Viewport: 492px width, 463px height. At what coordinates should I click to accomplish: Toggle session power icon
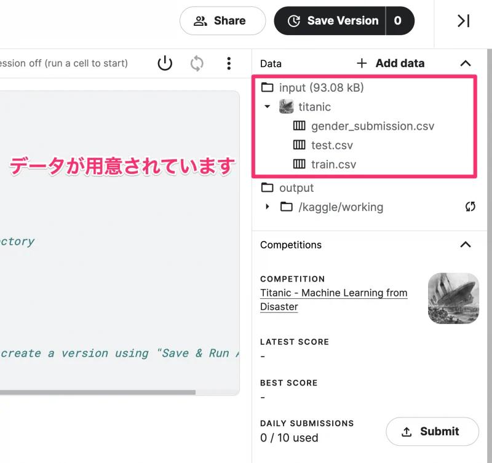[x=165, y=63]
